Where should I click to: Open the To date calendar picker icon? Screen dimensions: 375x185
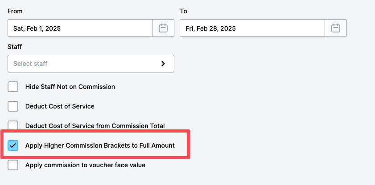pyautogui.click(x=336, y=28)
